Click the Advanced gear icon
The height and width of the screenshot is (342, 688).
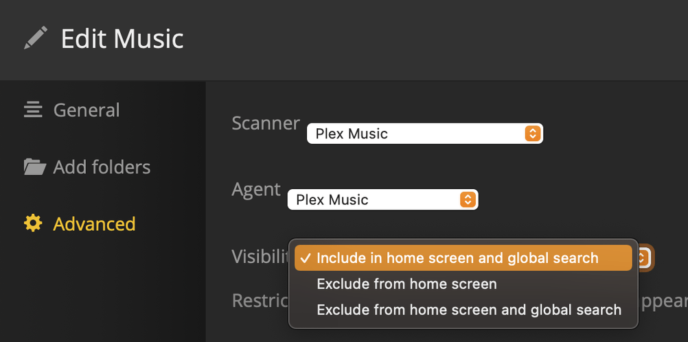coord(33,223)
